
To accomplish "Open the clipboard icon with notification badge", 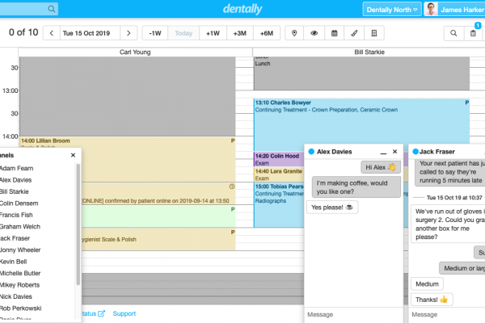I will [474, 33].
